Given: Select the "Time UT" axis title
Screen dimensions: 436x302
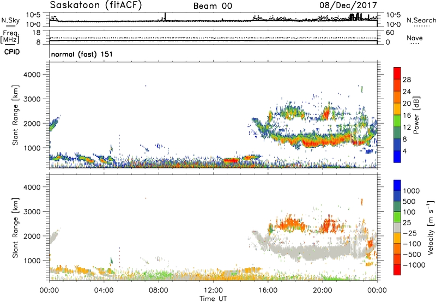Looking at the screenshot, I should [213, 299].
